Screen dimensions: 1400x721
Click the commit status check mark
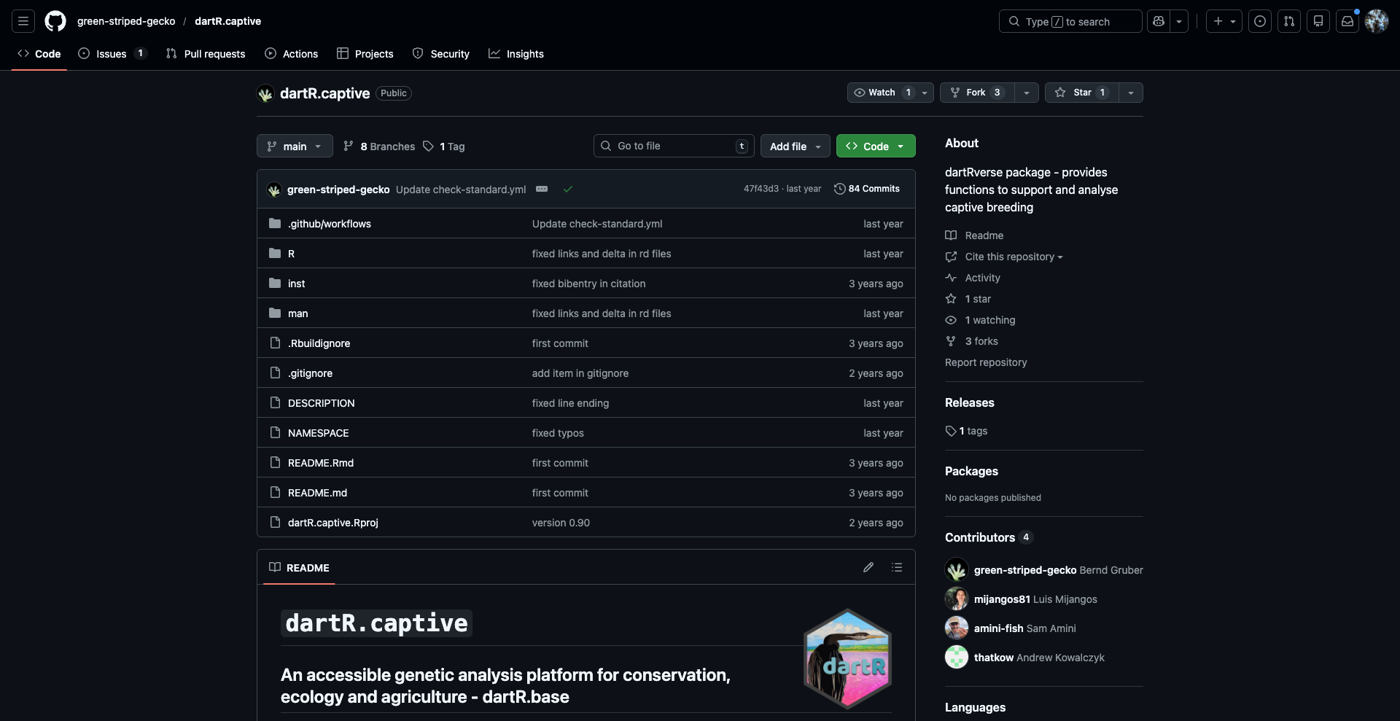568,189
